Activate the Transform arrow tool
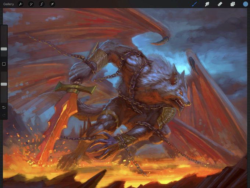 [x=52, y=4]
